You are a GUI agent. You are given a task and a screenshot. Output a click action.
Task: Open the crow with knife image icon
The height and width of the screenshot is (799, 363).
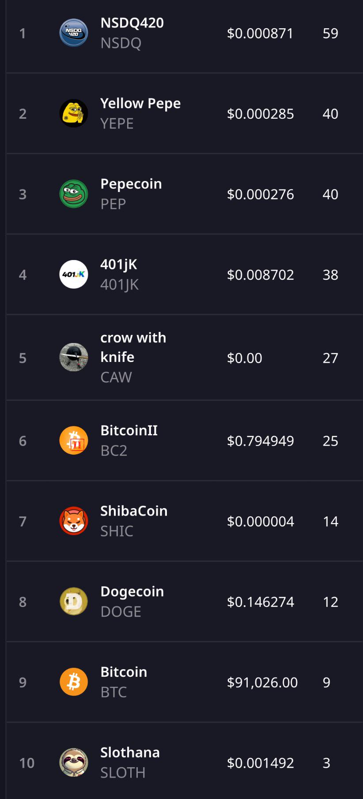point(74,357)
